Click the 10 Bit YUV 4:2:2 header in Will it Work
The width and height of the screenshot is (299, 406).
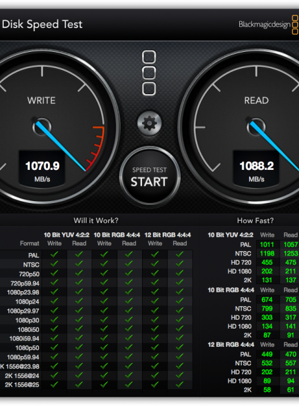(x=67, y=235)
